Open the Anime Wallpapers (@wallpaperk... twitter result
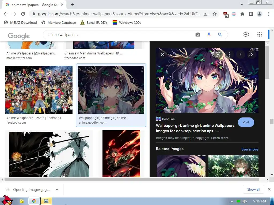Screen dimensions: 274x205 pos(31,53)
